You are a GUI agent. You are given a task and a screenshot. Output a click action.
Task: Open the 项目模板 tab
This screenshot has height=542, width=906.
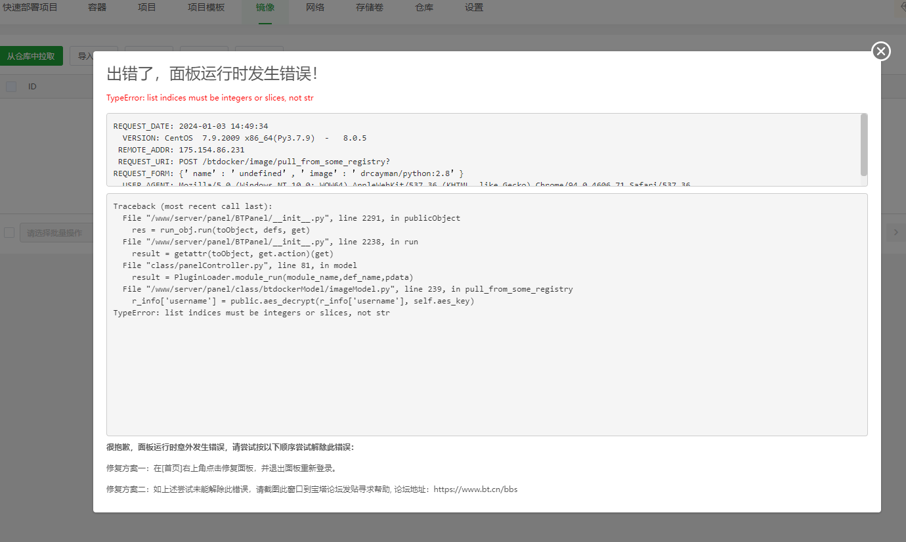[206, 8]
